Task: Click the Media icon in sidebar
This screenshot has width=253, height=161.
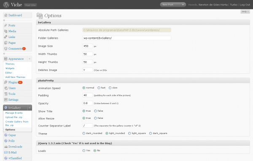Action: pos(6,31)
